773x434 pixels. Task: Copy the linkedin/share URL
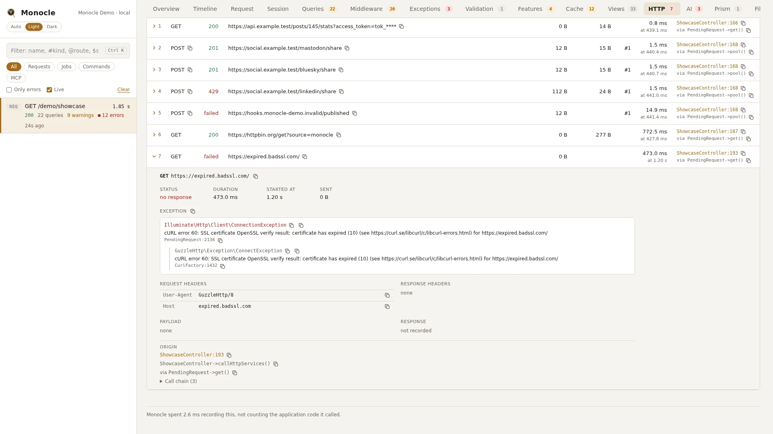click(341, 92)
